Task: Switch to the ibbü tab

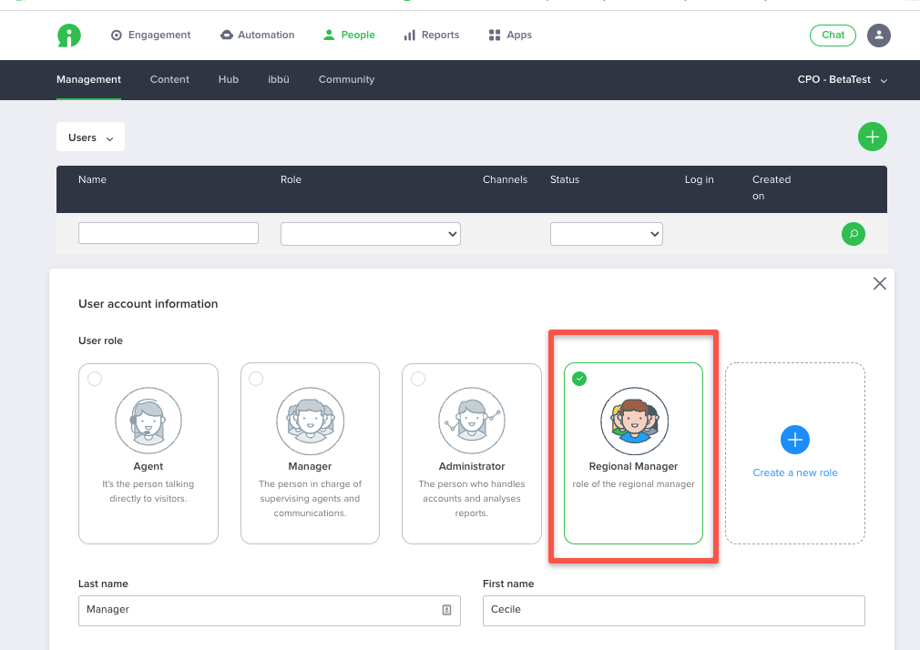Action: click(x=279, y=80)
